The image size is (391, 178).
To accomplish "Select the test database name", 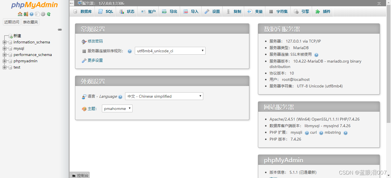I will click(x=17, y=67).
